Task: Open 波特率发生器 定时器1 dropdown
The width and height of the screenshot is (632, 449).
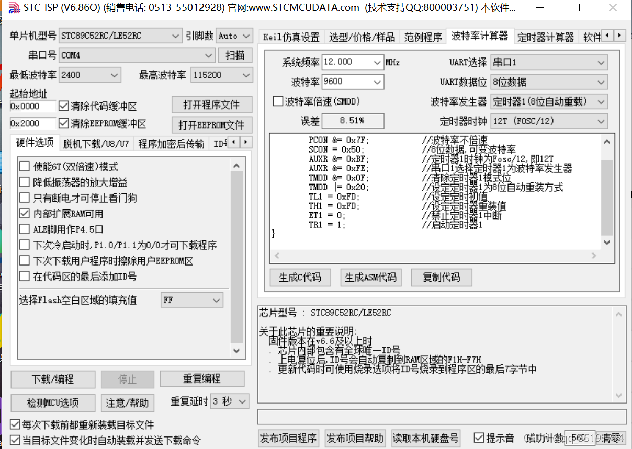Action: [x=549, y=101]
